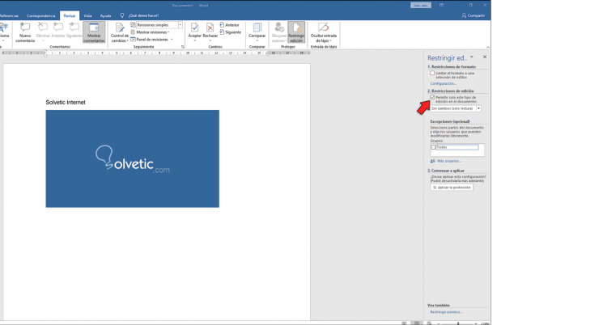
Task: Go to Siguiente comment in Comentarios group
Action: coord(74,31)
